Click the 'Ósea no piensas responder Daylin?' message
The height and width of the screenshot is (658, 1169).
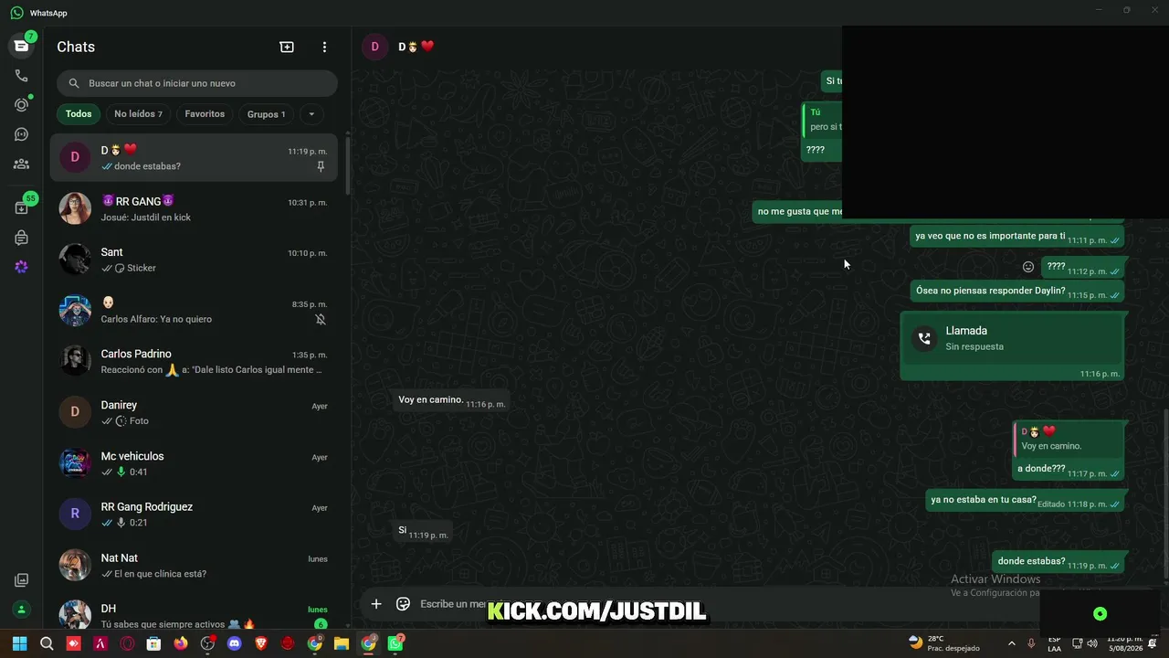click(1017, 291)
